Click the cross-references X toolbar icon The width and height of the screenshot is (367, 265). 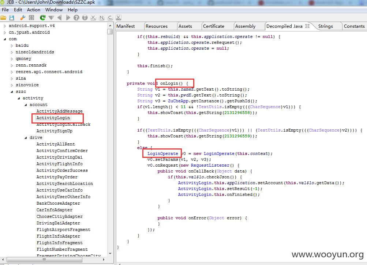[93, 18]
